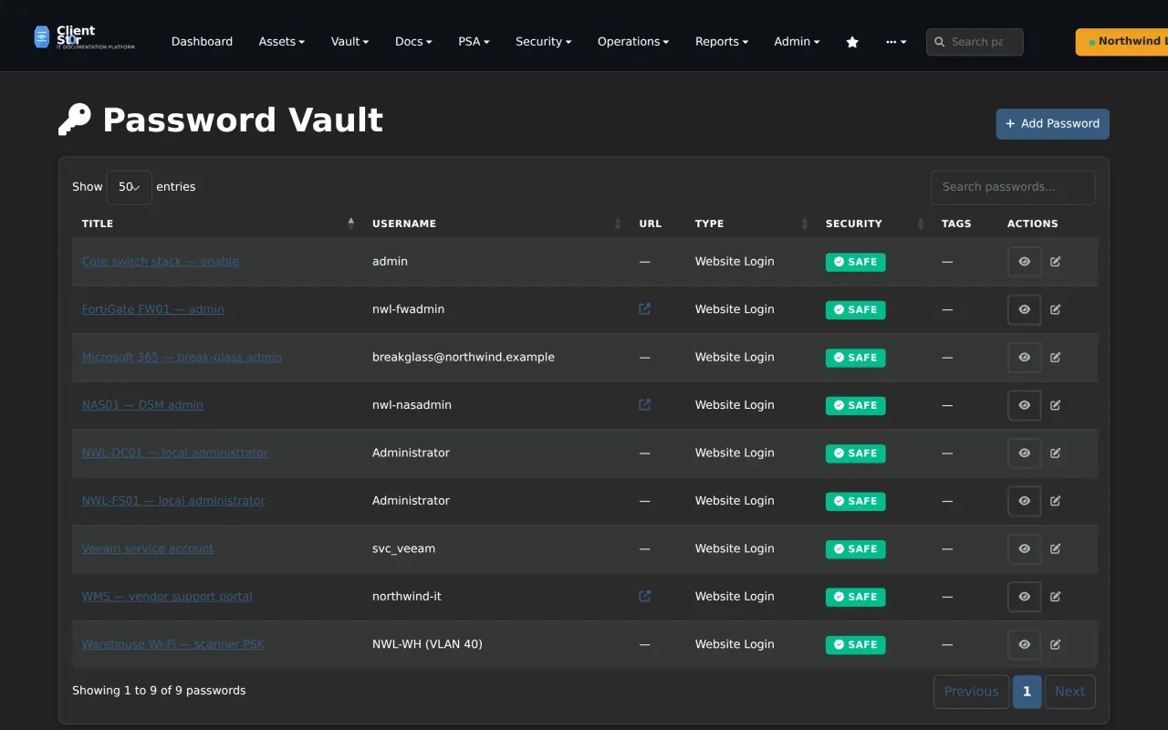Open Veeam service account link
This screenshot has height=730, width=1168.
click(x=148, y=549)
